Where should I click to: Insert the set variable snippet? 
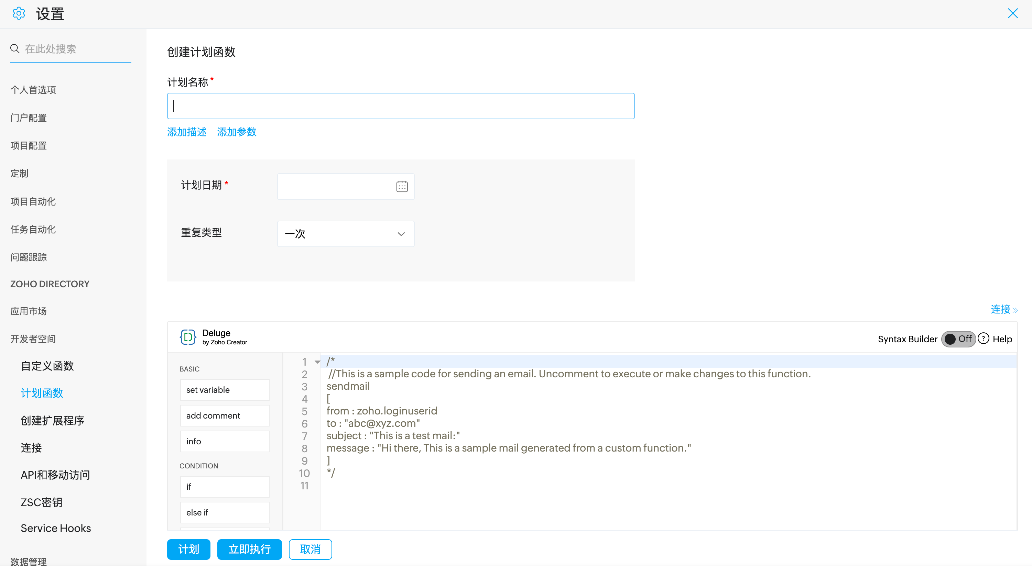pos(224,390)
